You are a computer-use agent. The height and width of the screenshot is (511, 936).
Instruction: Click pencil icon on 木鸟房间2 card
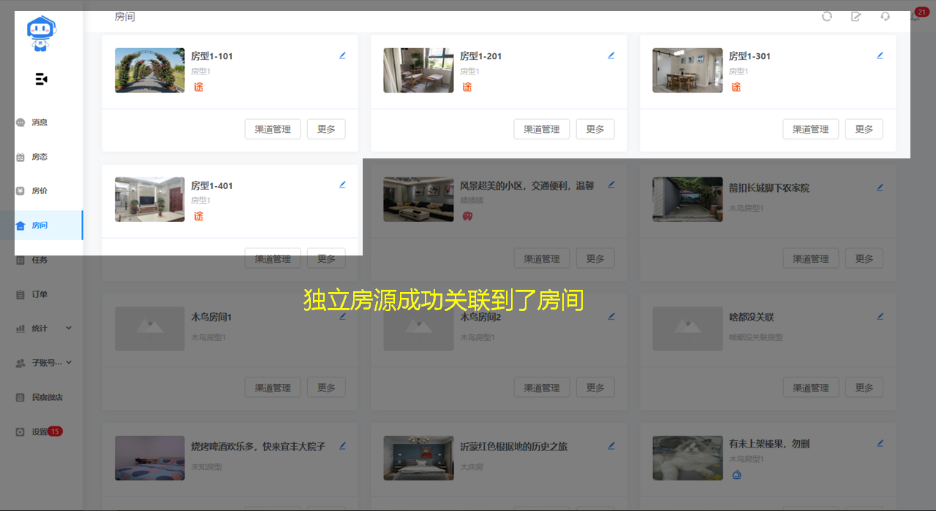[x=611, y=316]
